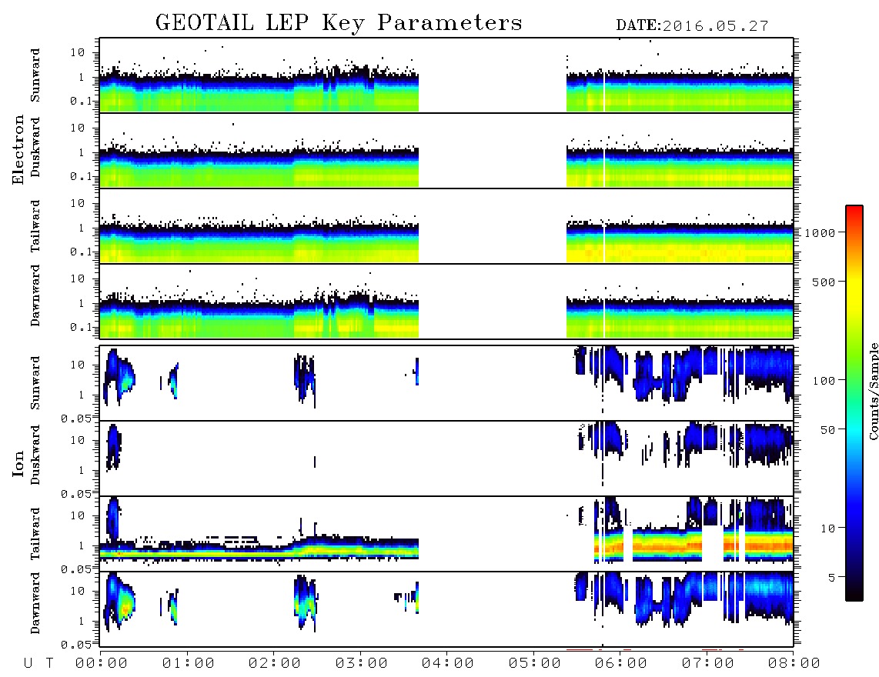Click the Electron Tailward label

(35, 226)
